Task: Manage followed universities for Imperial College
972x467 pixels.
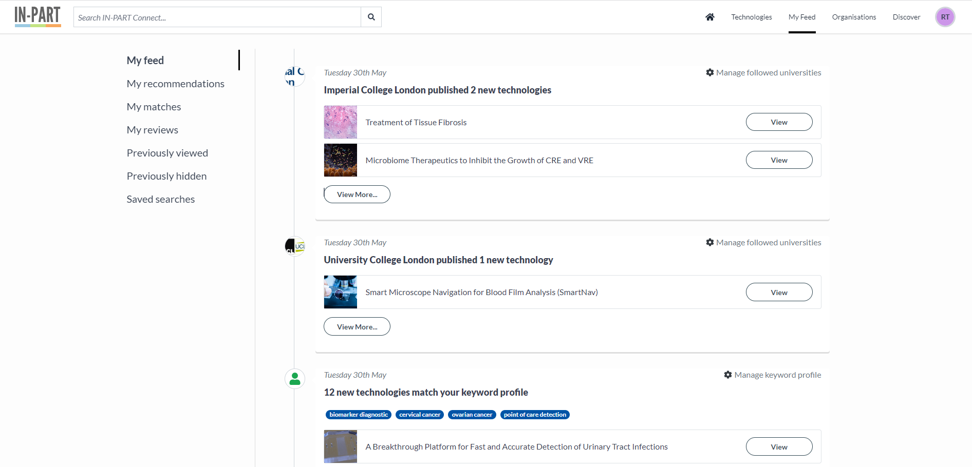Action: click(763, 73)
